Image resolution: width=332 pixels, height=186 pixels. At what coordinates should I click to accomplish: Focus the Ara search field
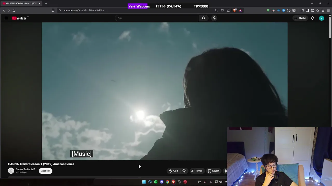coord(157,18)
